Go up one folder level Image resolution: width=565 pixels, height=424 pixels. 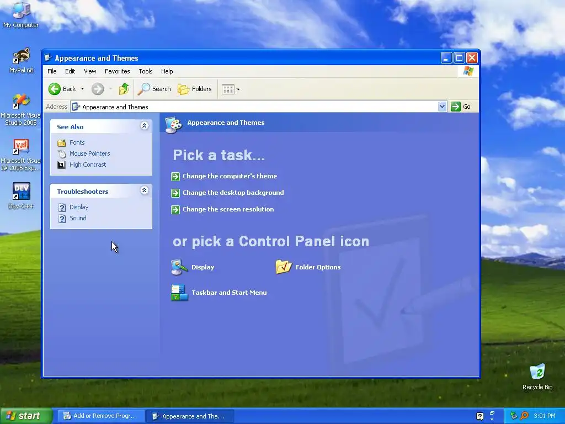124,89
